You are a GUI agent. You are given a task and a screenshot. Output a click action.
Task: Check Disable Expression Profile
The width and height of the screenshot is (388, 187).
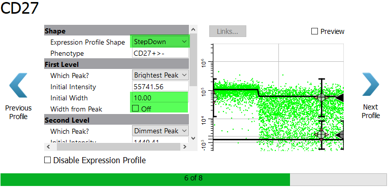click(47, 160)
